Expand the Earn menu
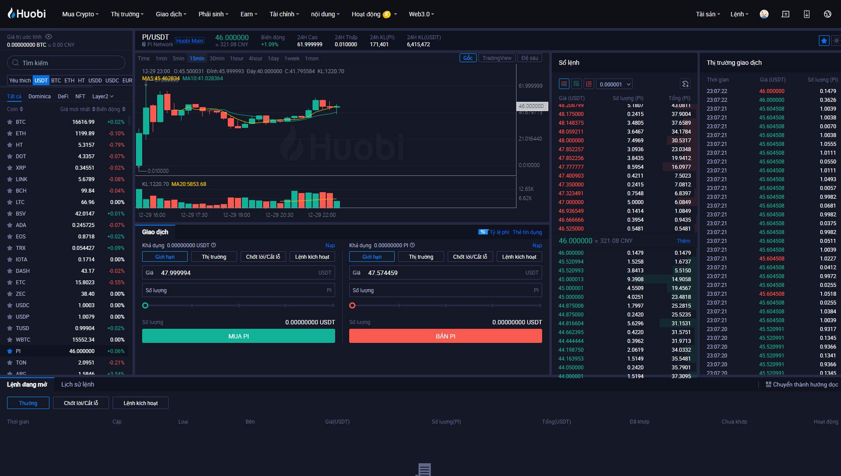Screen dimensions: 841x476 [x=249, y=14]
